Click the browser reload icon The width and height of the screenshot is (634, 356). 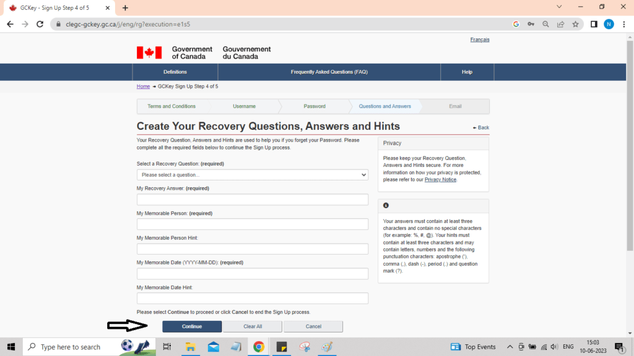[40, 24]
